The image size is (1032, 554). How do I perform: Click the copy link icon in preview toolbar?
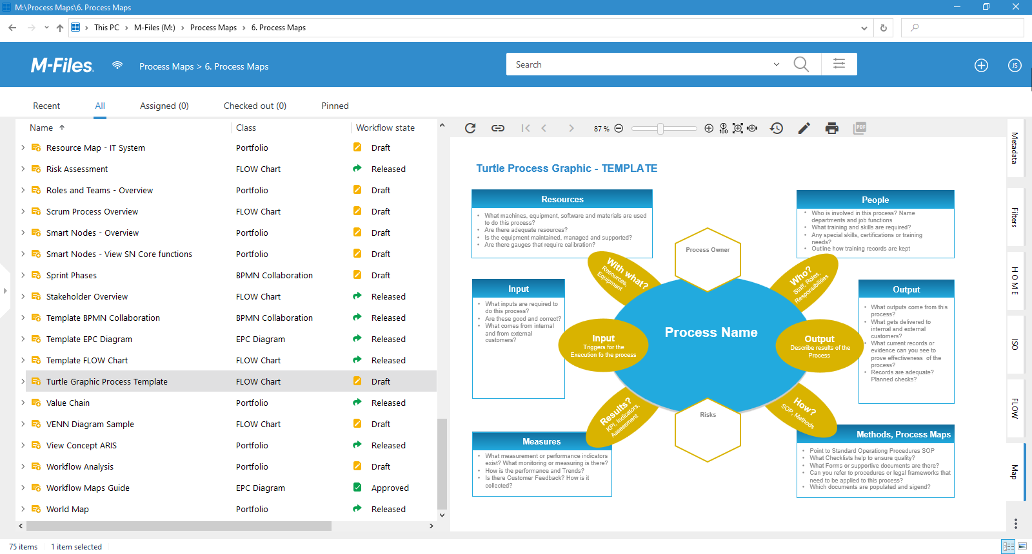pos(498,128)
